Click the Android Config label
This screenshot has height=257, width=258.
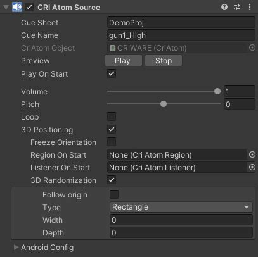tap(48, 248)
